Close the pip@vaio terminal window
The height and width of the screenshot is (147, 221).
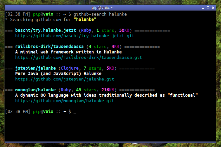213,8
